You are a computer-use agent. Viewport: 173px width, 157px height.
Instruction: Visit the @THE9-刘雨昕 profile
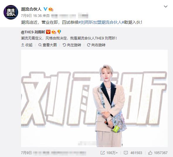point(33,32)
